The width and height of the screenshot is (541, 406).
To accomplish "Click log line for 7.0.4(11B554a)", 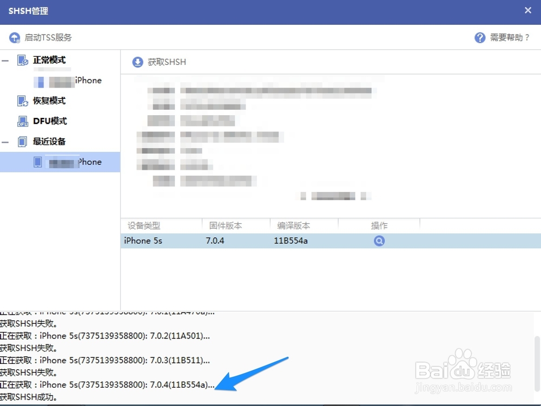I will [x=107, y=384].
